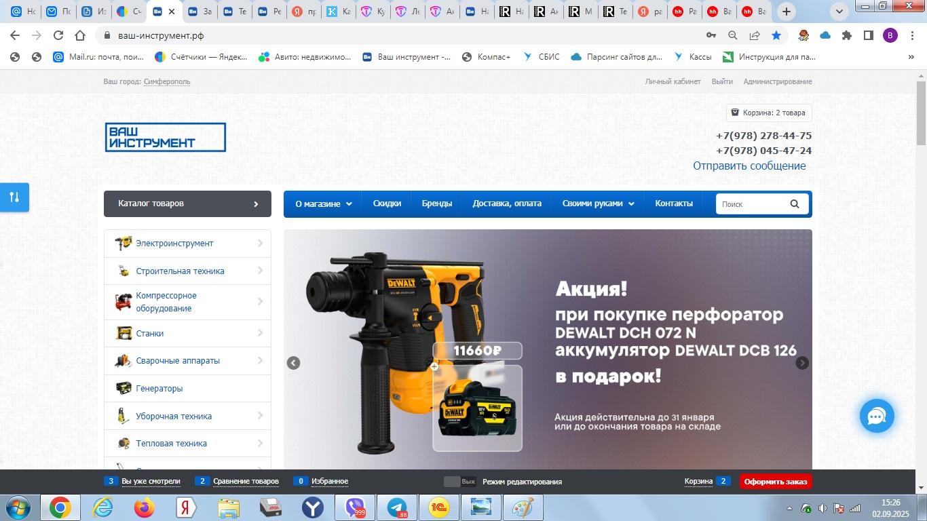Open the side panel icon

(869, 35)
